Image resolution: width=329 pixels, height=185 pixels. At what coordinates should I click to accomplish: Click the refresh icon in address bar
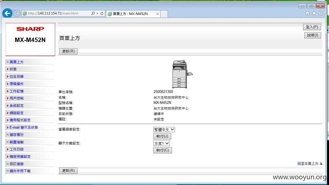pyautogui.click(x=102, y=13)
